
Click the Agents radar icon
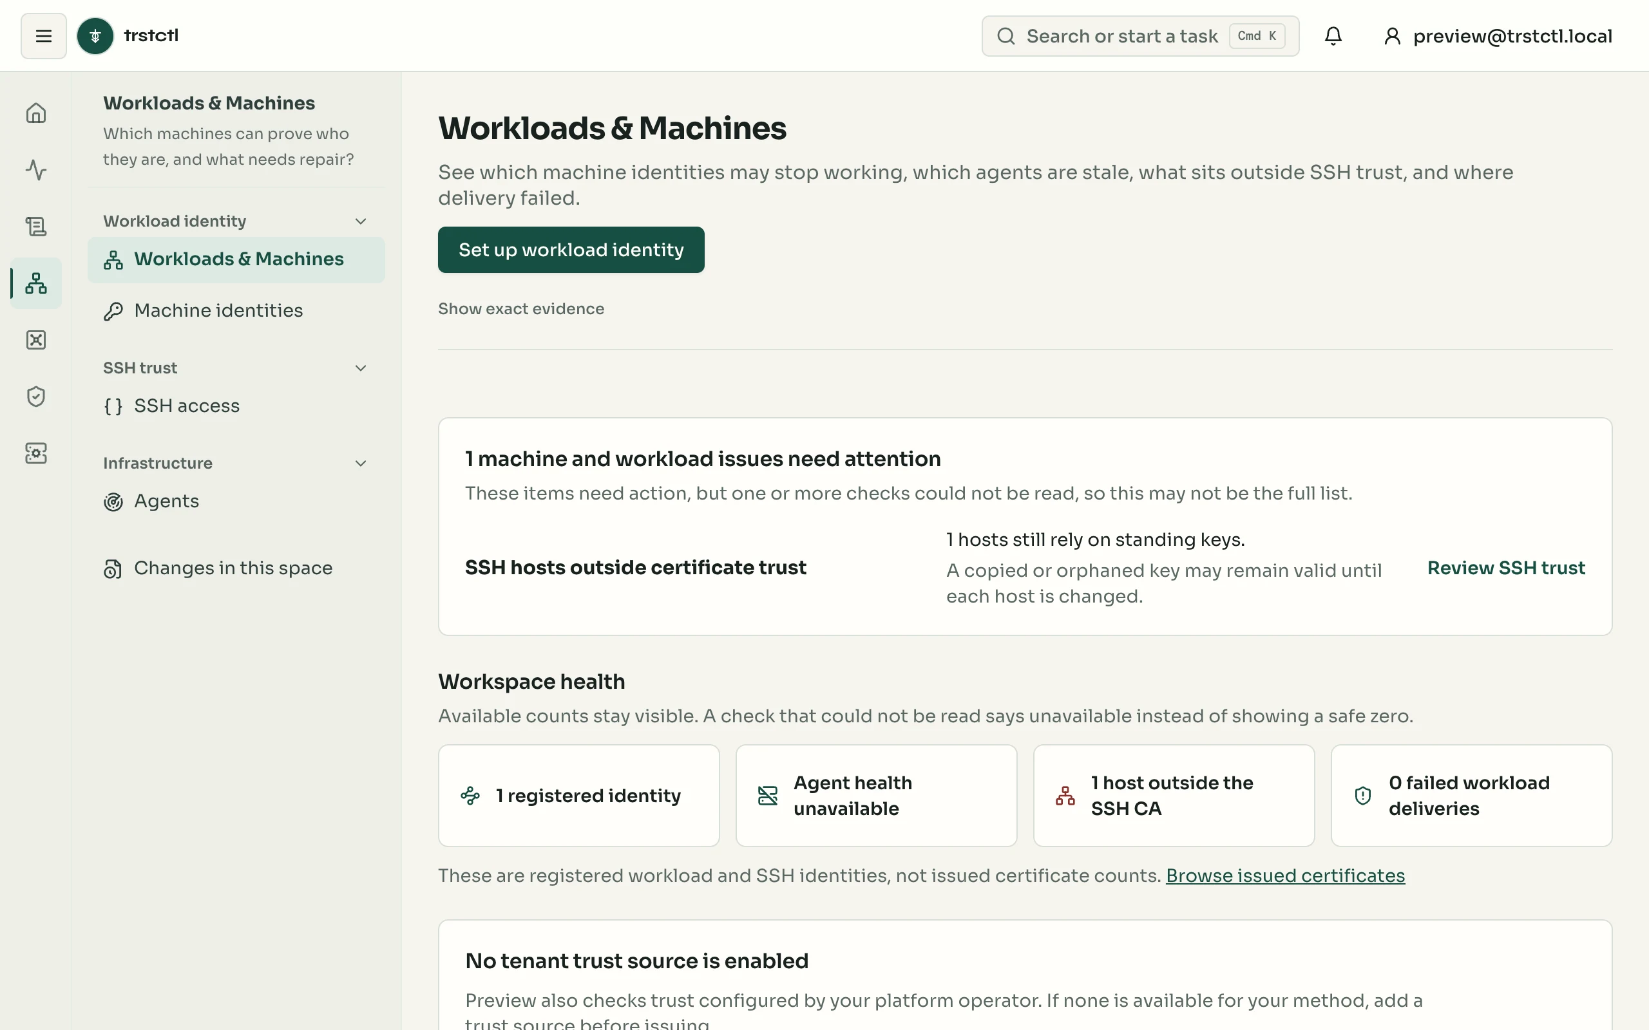(113, 502)
